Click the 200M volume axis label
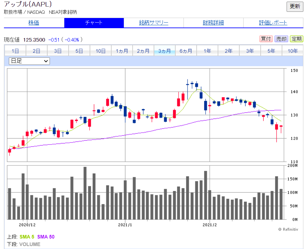 pos(293,165)
